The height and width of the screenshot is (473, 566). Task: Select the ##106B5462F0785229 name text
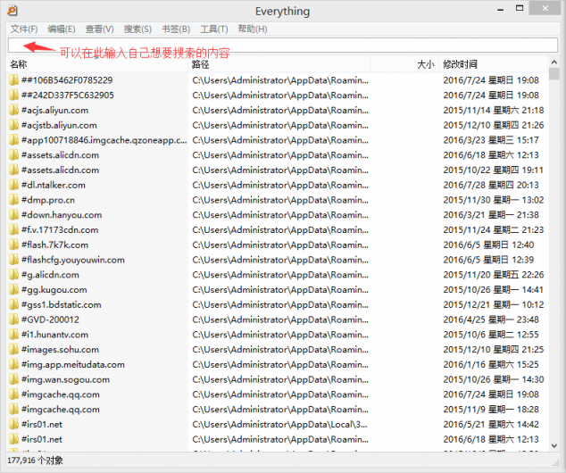pos(67,80)
